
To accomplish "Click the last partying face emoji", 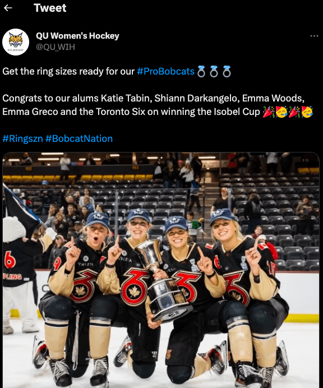I will [x=307, y=112].
